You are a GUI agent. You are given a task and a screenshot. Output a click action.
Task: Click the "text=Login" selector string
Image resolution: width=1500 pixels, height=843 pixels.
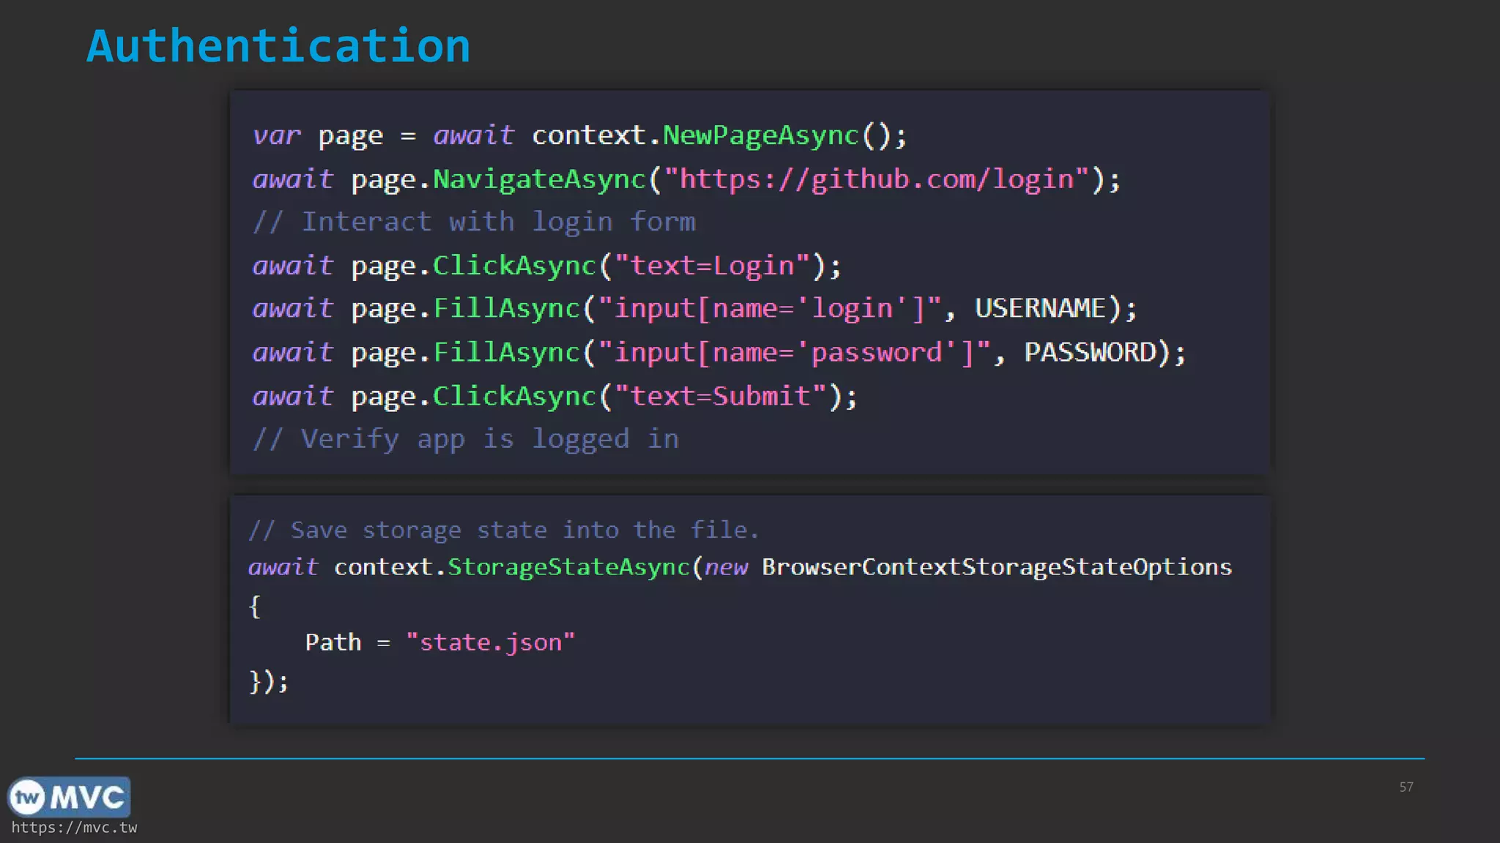(712, 266)
